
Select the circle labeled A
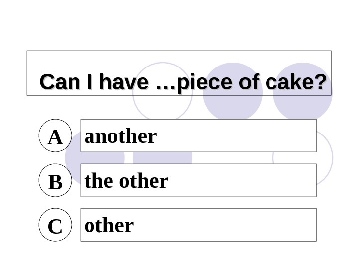pos(55,135)
